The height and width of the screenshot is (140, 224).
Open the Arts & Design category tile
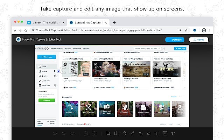click(89, 109)
